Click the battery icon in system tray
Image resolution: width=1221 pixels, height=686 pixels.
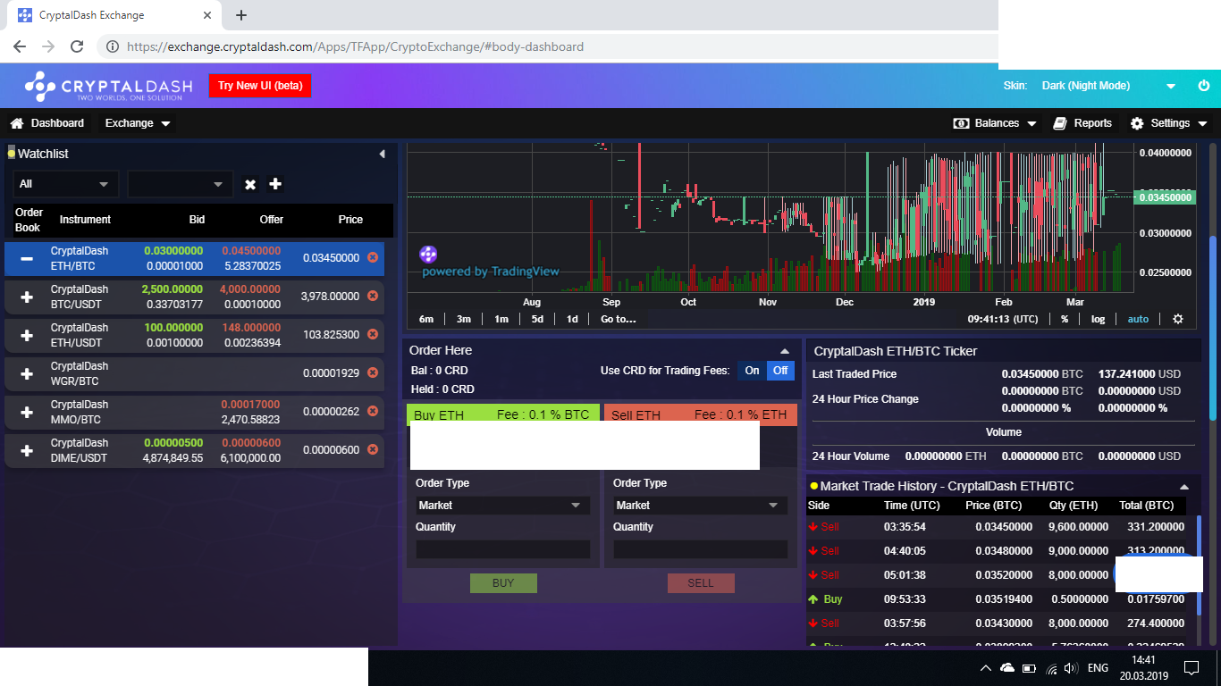tap(1029, 667)
